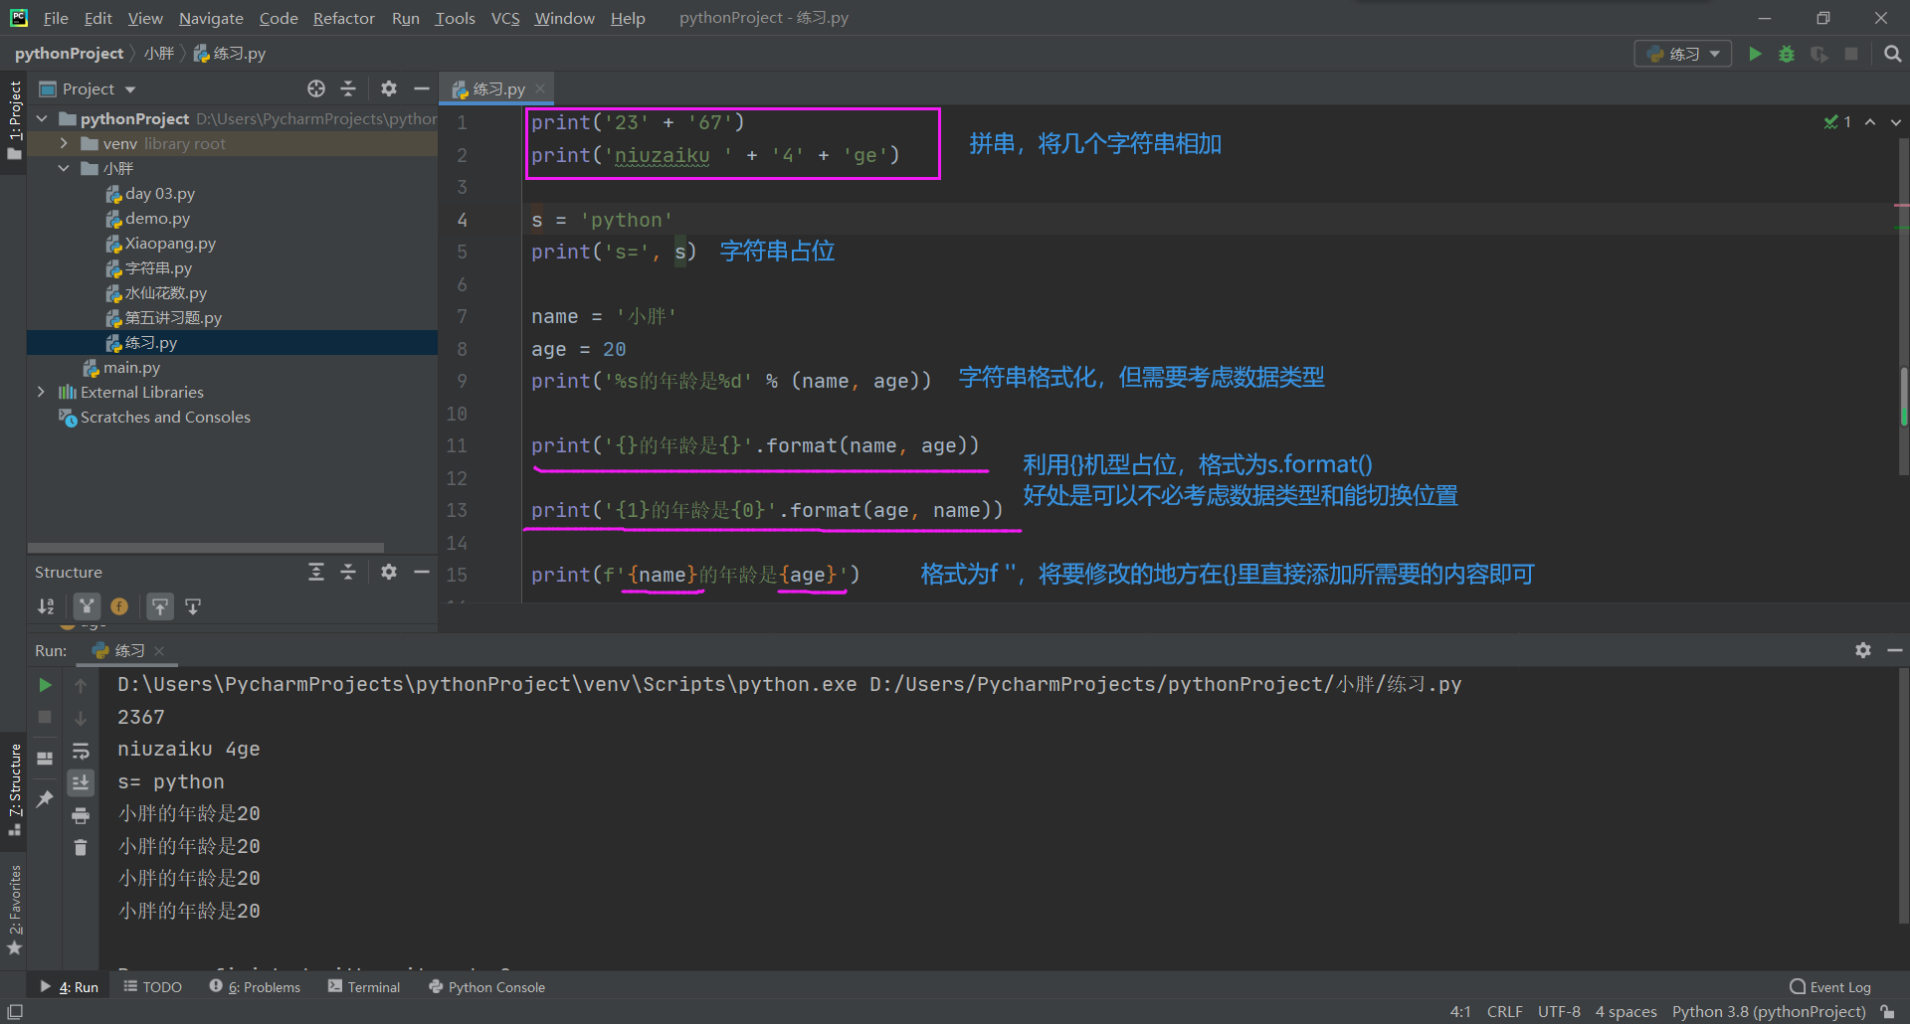Click the Stop button in top toolbar
Screen dimensions: 1910x1024
click(1851, 54)
